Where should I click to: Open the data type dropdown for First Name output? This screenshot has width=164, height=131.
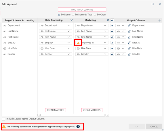[121, 37]
